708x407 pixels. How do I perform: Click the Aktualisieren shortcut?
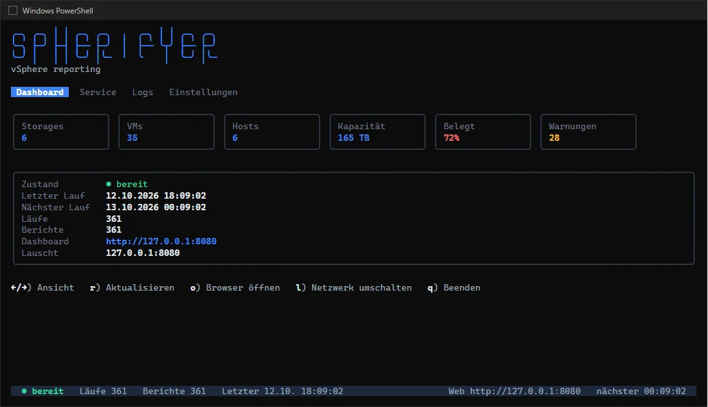(132, 288)
